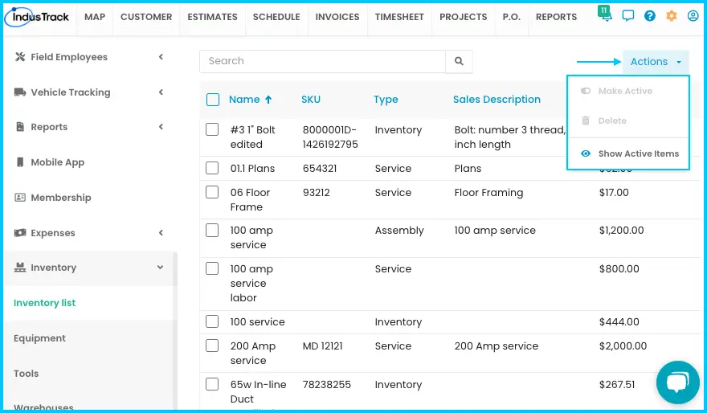The height and width of the screenshot is (413, 707).
Task: Click the search magnifier button
Action: click(x=459, y=61)
